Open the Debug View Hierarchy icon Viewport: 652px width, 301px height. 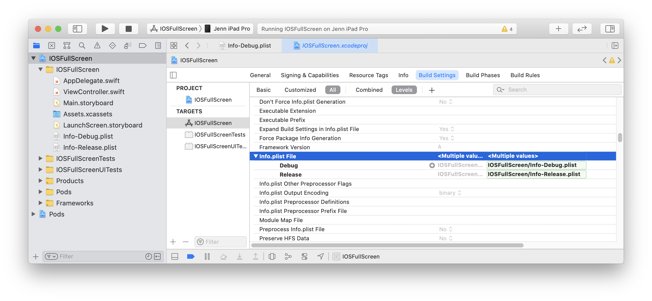(x=272, y=256)
